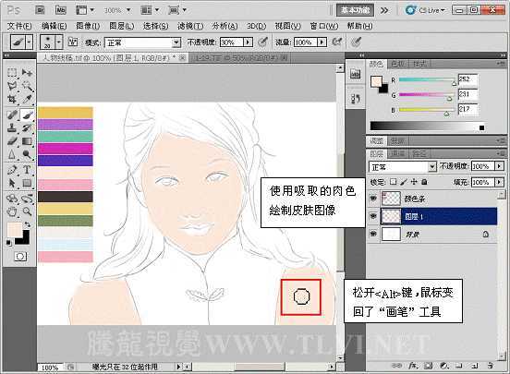Toggle the brush panel button

tap(73, 42)
